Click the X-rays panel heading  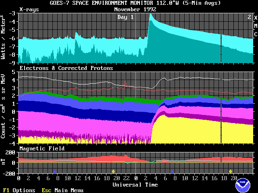coord(29,9)
